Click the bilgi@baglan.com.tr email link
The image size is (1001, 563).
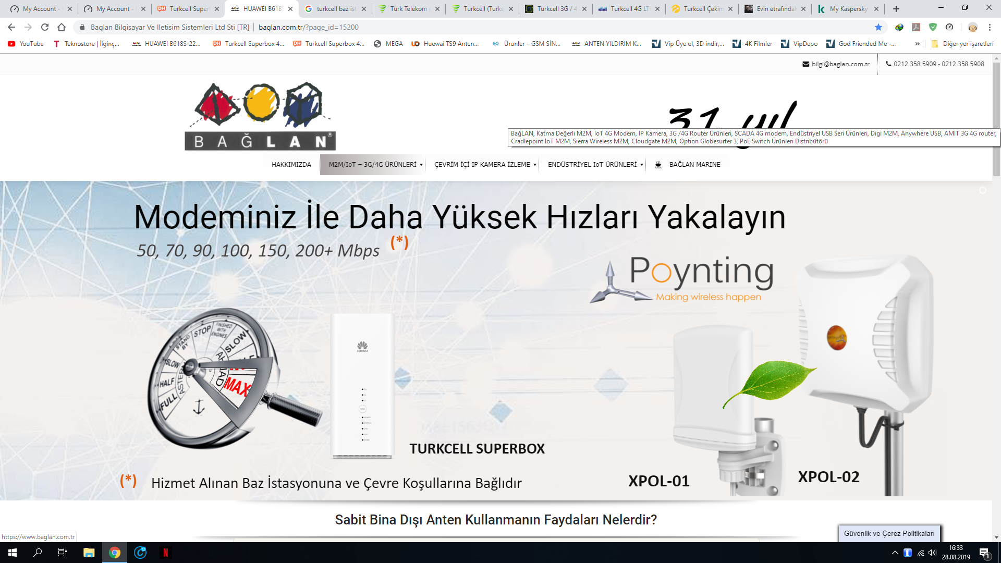pos(836,64)
